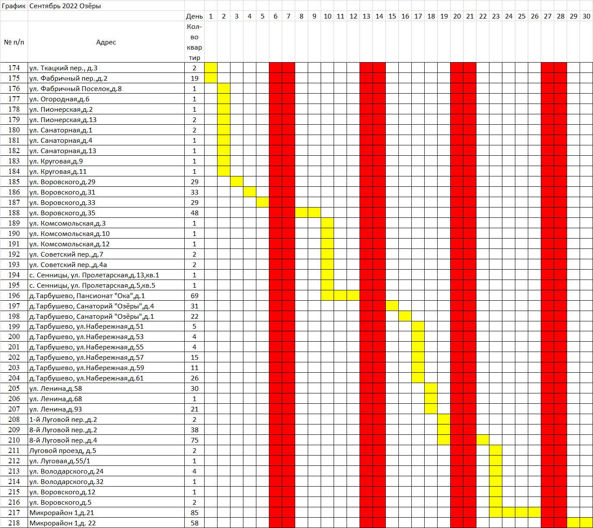Screen dimensions: 593x528
Task: Click yellow day 18 cell for Ленина,д.68
Action: 431,399
